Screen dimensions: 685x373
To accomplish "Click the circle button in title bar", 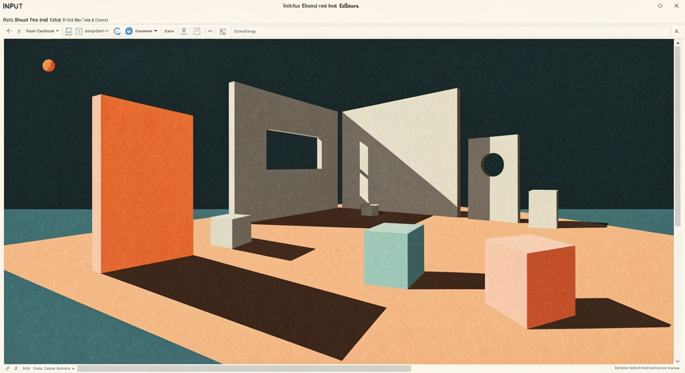I will coord(660,6).
